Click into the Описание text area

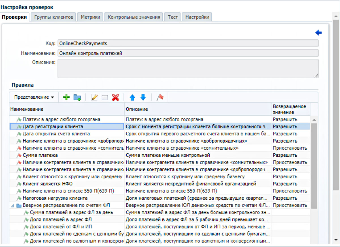click(188, 68)
